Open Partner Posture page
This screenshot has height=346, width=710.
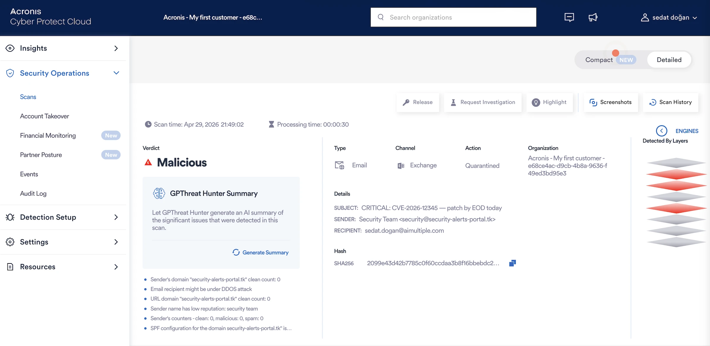(41, 155)
